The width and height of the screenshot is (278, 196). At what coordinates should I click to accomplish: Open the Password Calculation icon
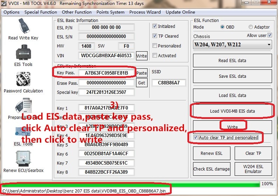[23, 80]
